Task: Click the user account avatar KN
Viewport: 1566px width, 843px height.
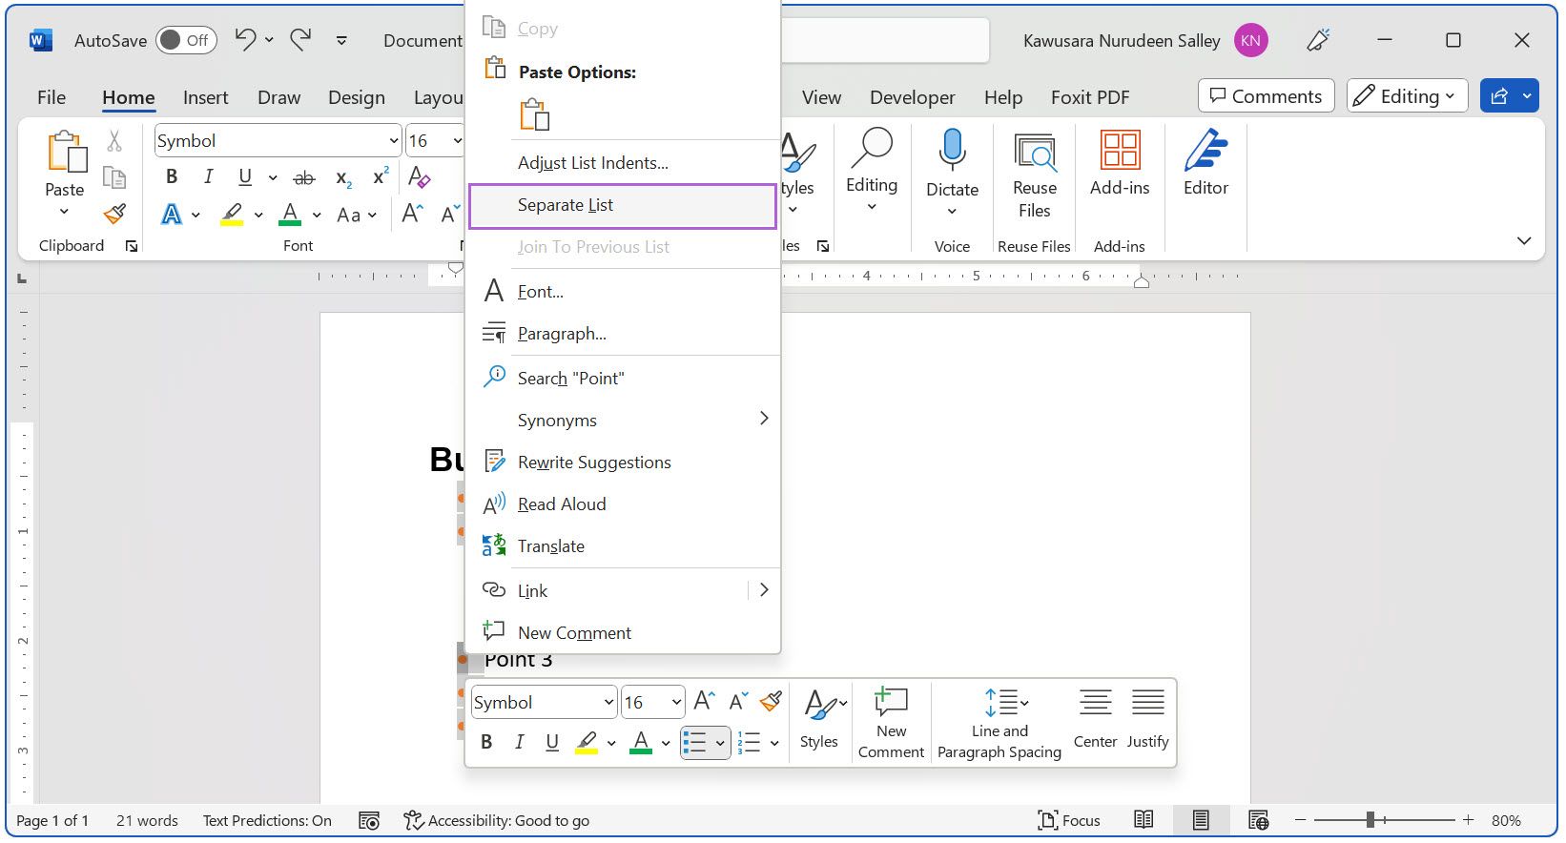Action: click(x=1250, y=40)
